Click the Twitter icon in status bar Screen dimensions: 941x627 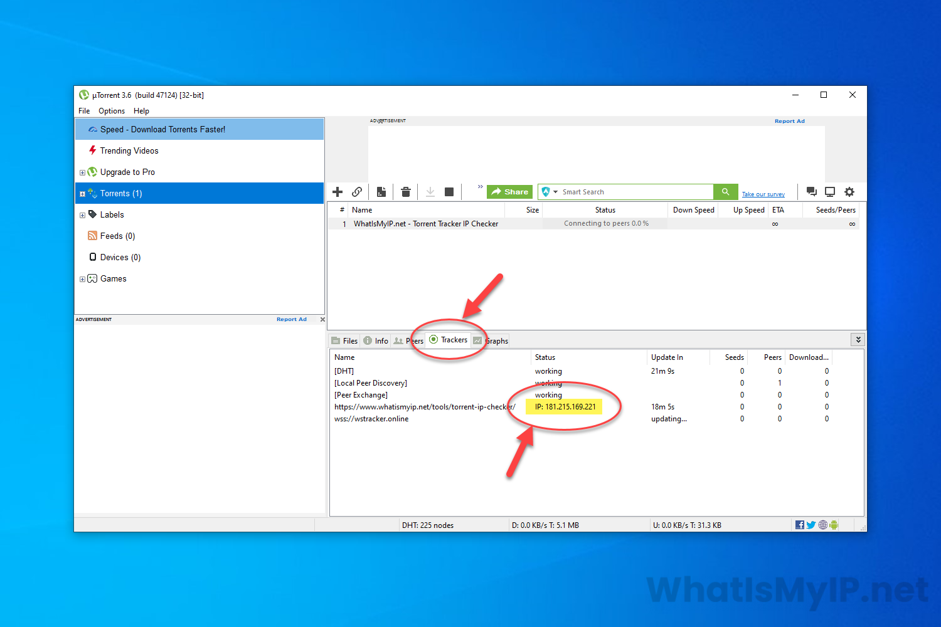pos(811,525)
